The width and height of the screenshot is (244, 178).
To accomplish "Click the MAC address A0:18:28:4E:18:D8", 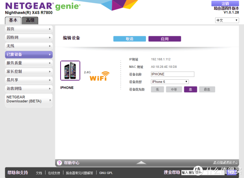I will [164, 67].
